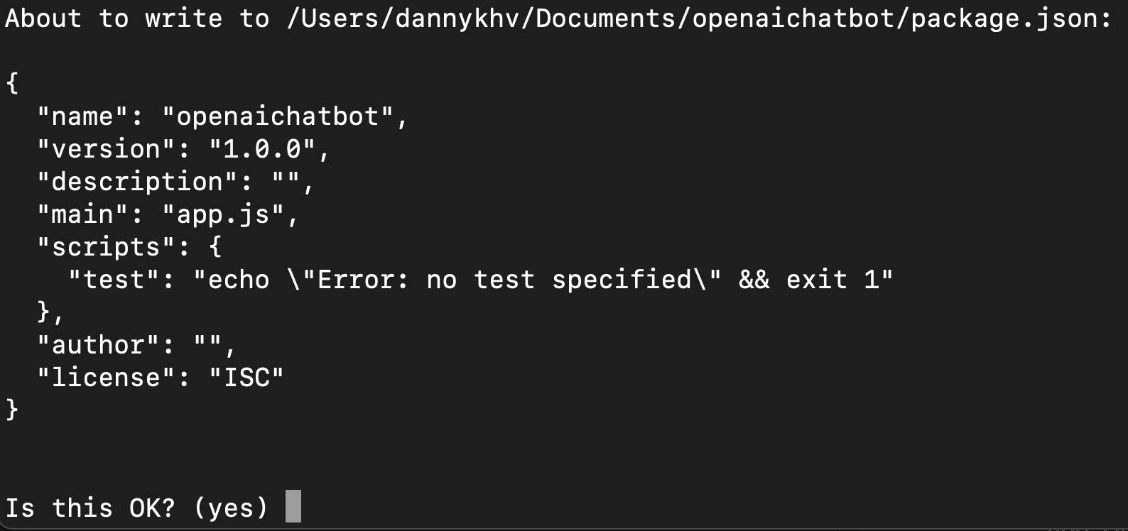Click the "scripts" key text
Viewport: 1128px width, 531px height.
(106, 247)
